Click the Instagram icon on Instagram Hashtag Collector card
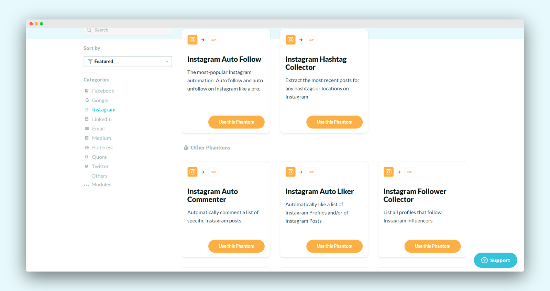This screenshot has height=291, width=550. (x=290, y=40)
